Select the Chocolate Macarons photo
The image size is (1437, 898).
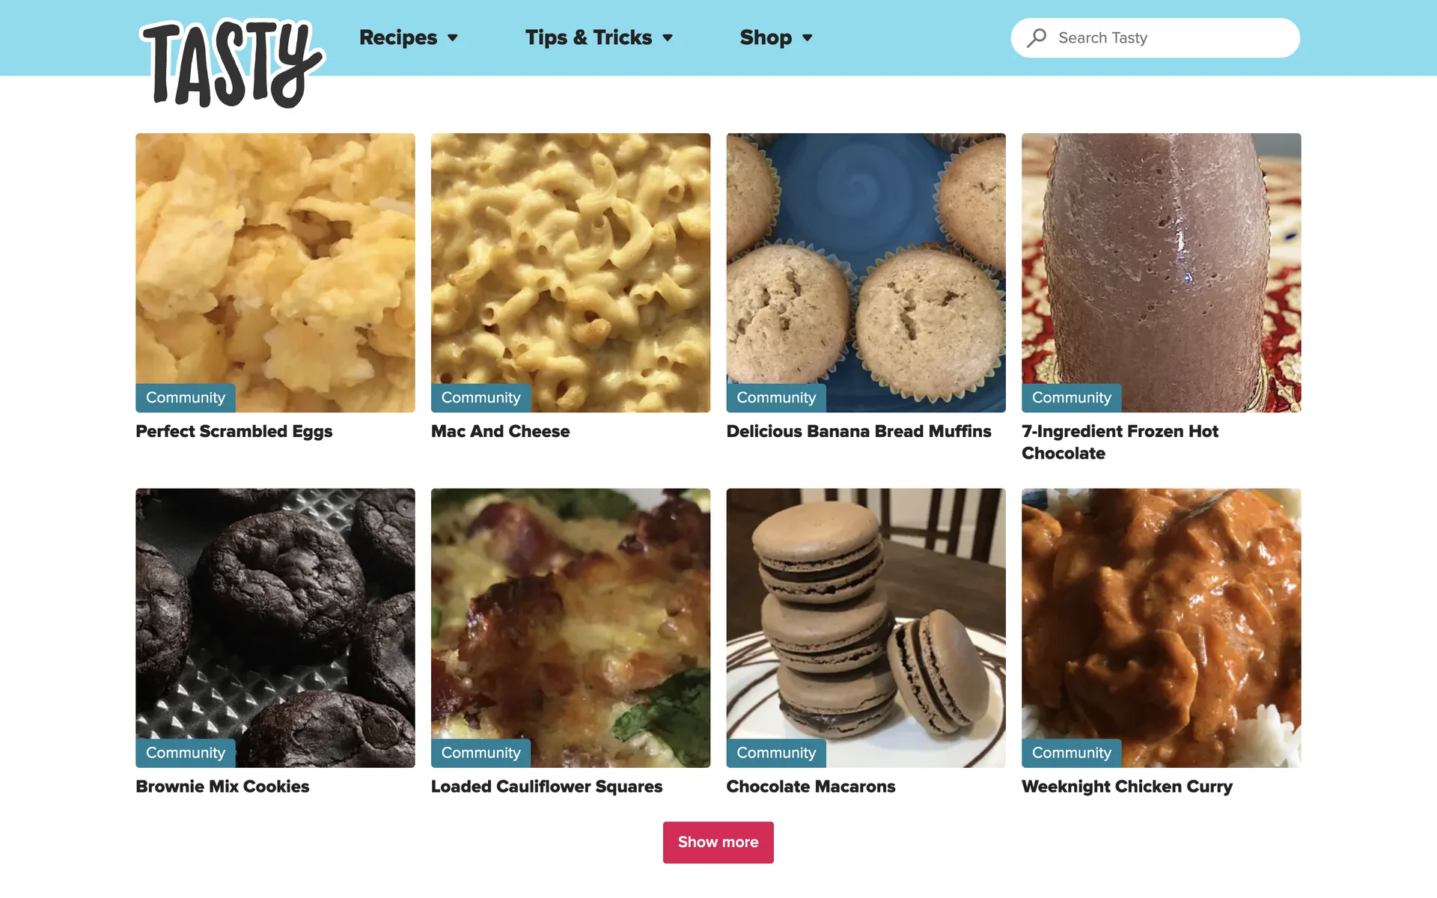(866, 628)
